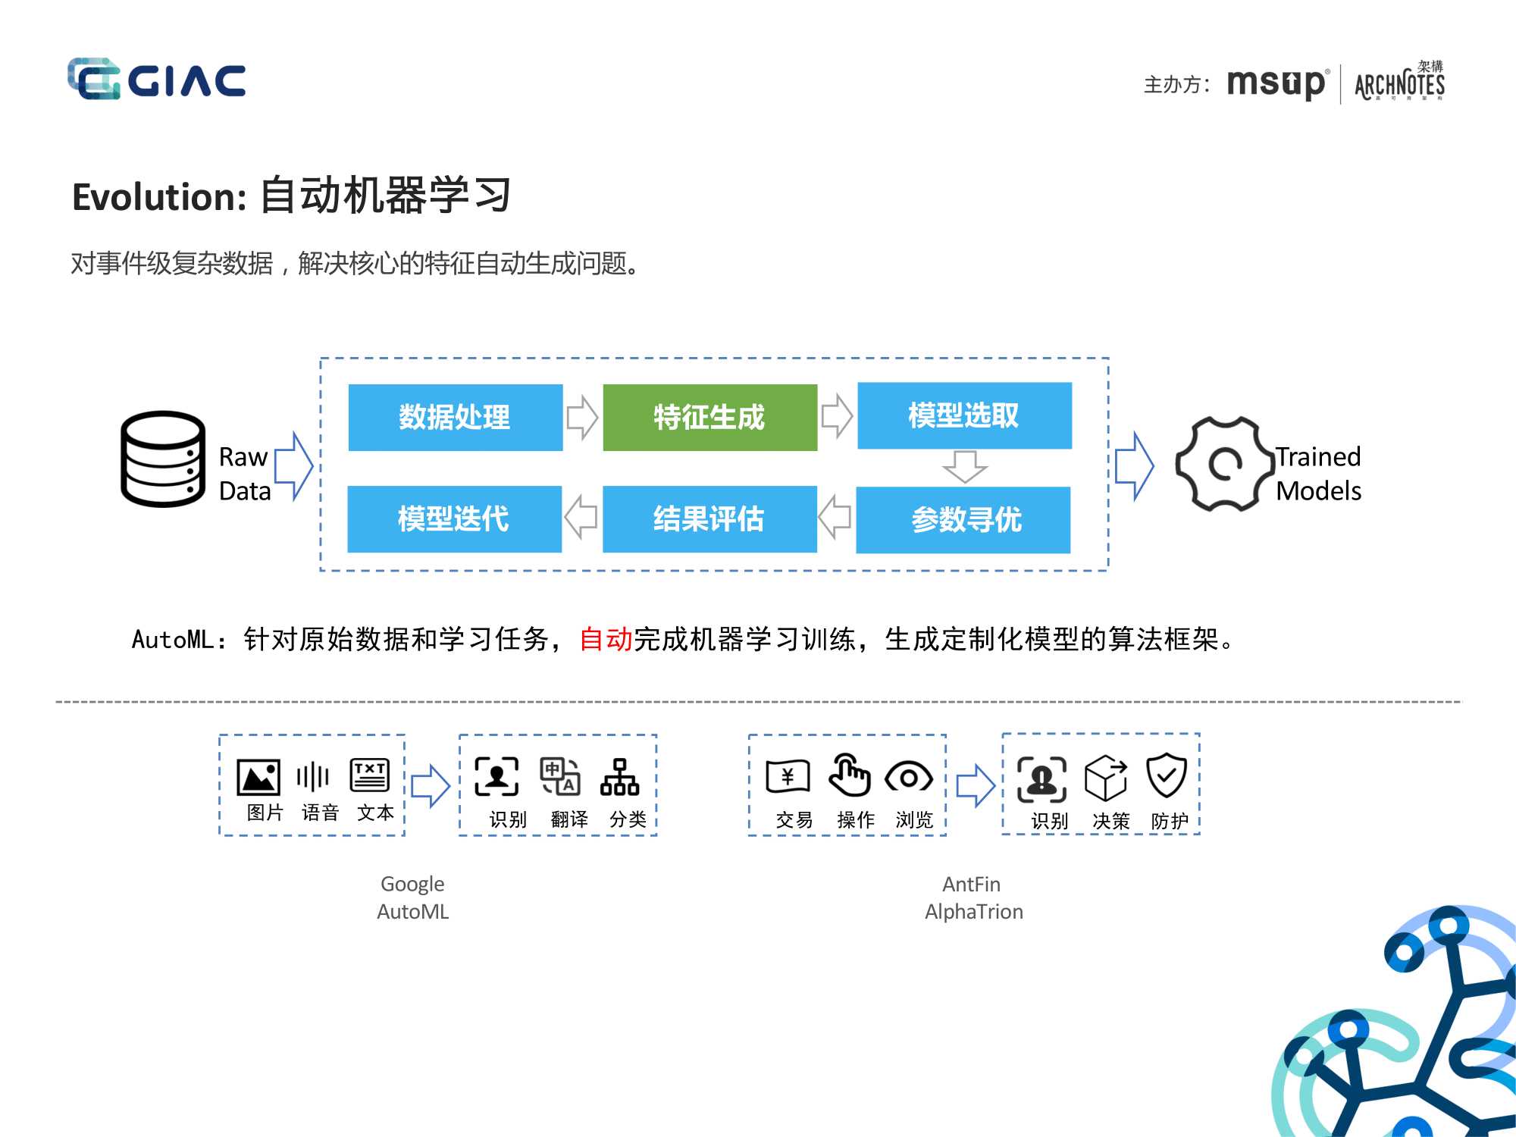Select the 参数寻优 box
The image size is (1516, 1137).
click(x=963, y=520)
